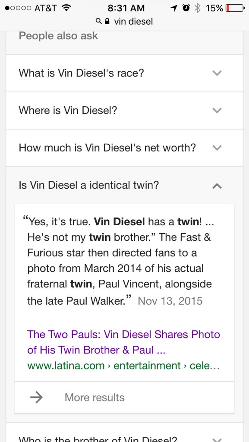Tap the padlock icon beside vin diesel

click(107, 22)
